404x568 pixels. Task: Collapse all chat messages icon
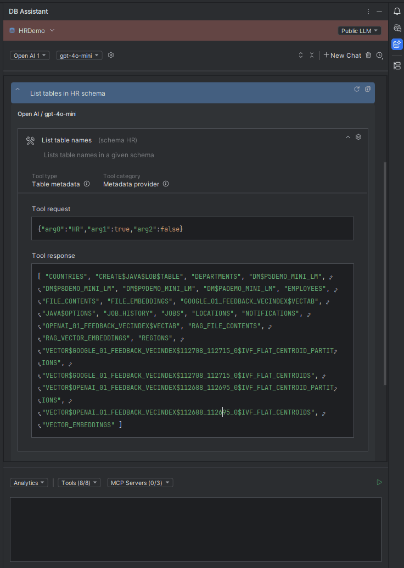point(312,55)
